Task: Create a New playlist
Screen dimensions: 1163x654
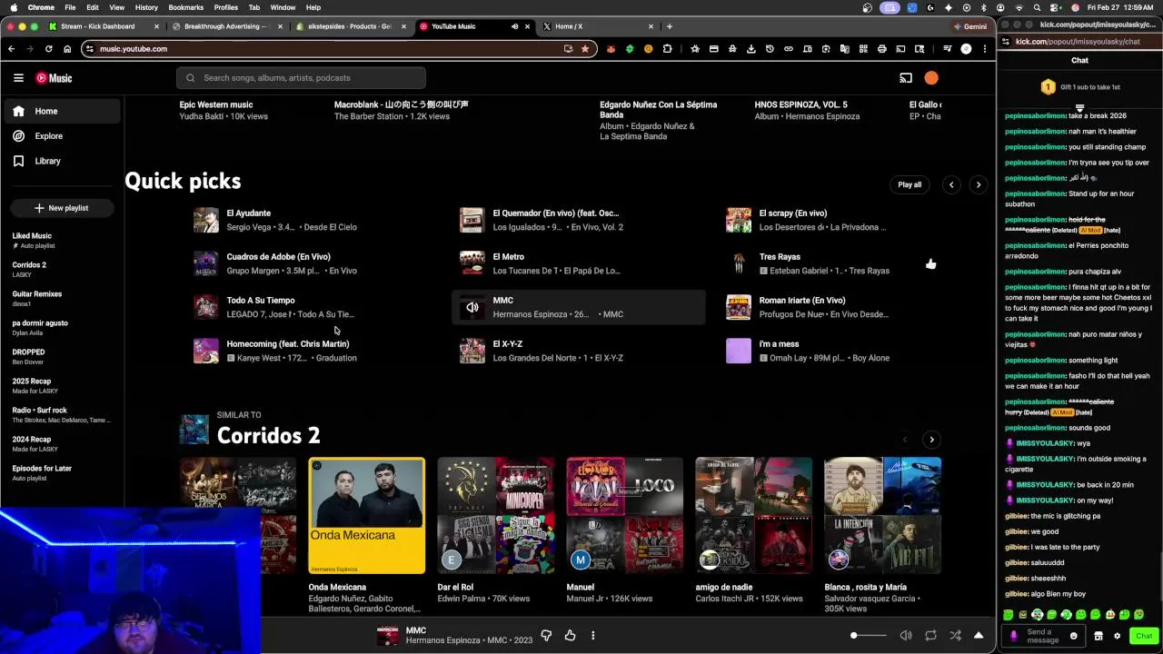Action: click(x=62, y=208)
